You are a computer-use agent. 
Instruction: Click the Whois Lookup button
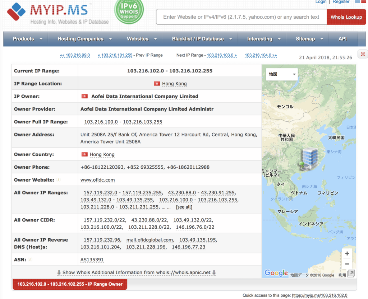pyautogui.click(x=346, y=17)
